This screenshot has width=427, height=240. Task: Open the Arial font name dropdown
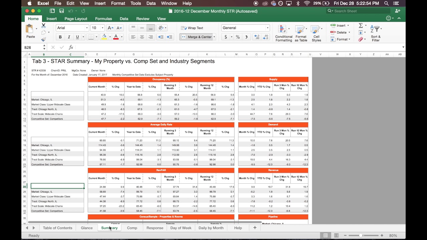[87, 28]
